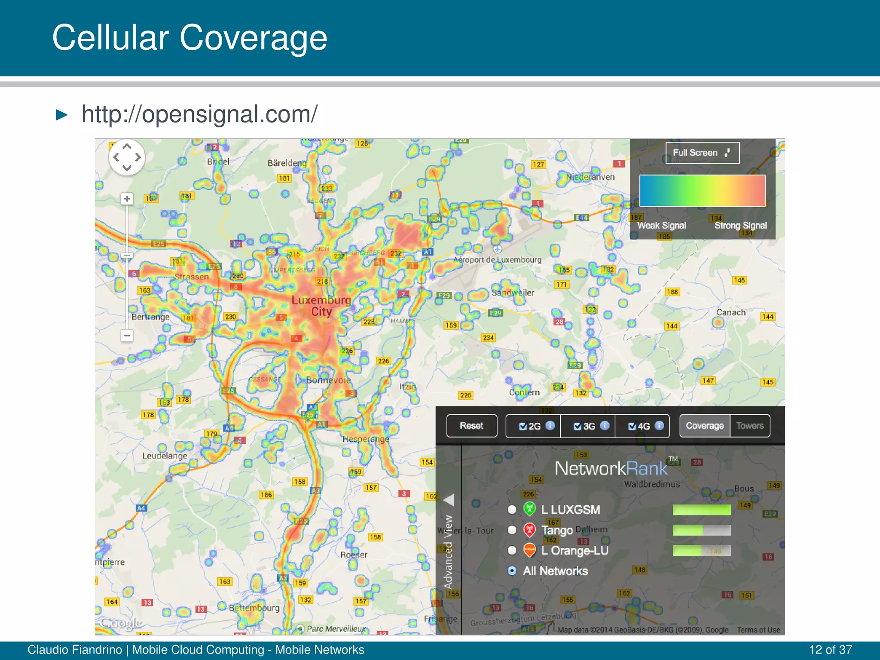
Task: Click the Strassen map label
Action: (x=192, y=277)
